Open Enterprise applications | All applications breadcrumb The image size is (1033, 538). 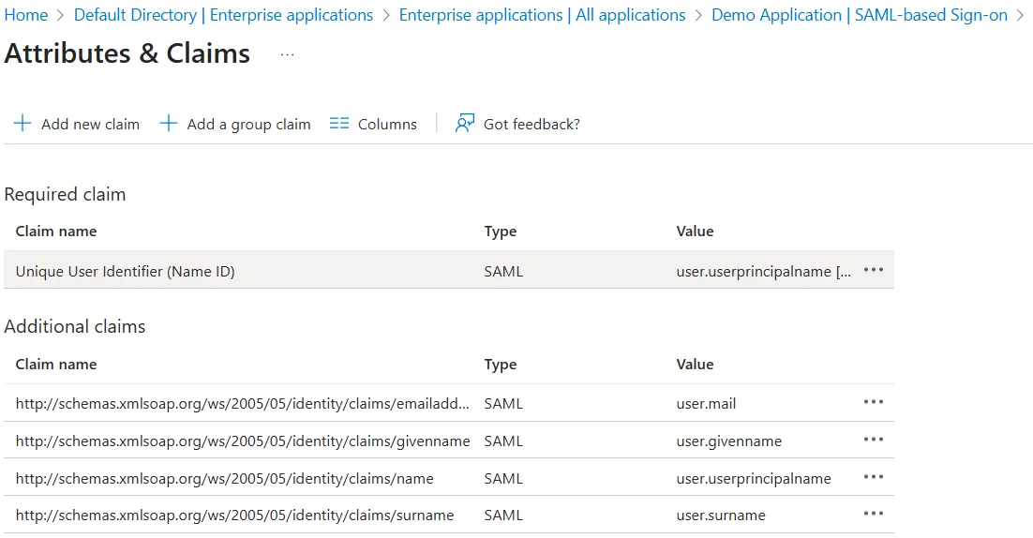(542, 14)
